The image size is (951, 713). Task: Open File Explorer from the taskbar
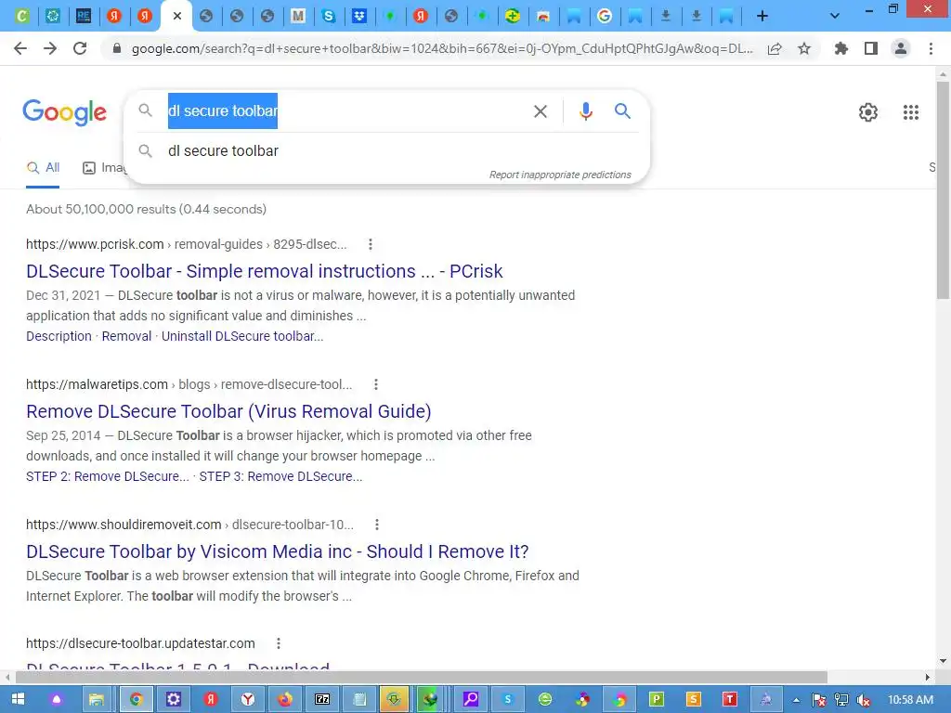click(97, 700)
